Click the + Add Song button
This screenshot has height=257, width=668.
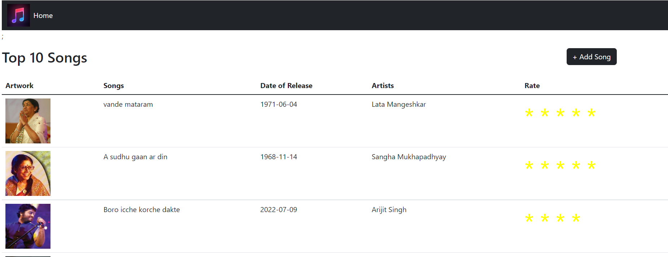point(591,56)
